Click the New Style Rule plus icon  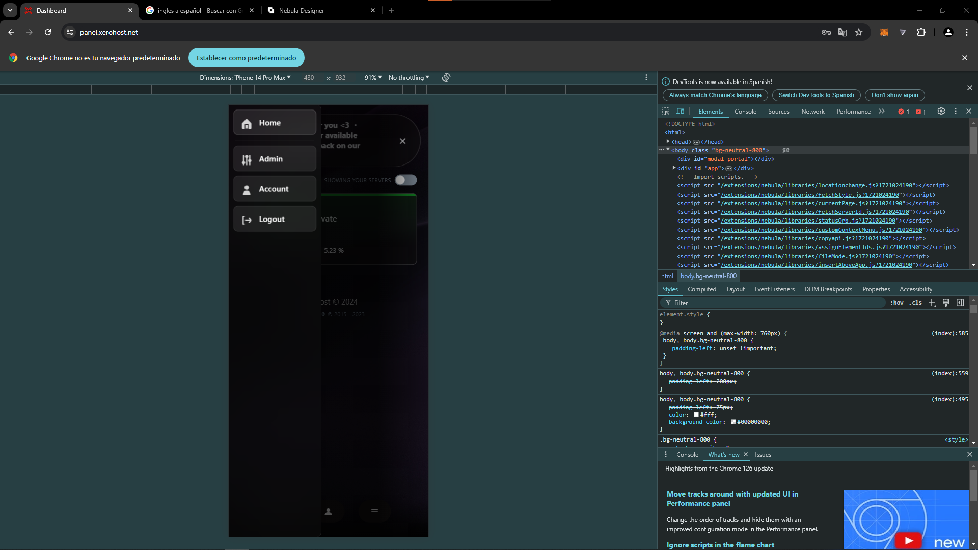[932, 302]
